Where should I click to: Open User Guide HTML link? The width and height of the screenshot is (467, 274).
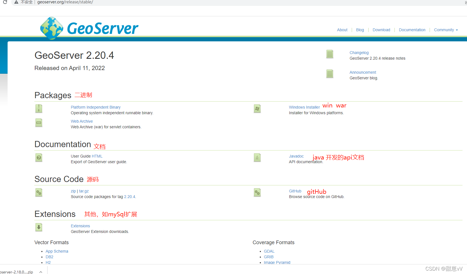point(97,156)
